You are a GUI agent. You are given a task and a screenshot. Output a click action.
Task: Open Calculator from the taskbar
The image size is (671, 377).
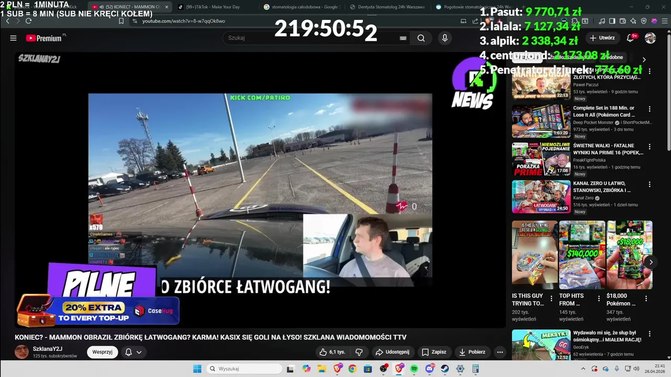click(x=475, y=369)
